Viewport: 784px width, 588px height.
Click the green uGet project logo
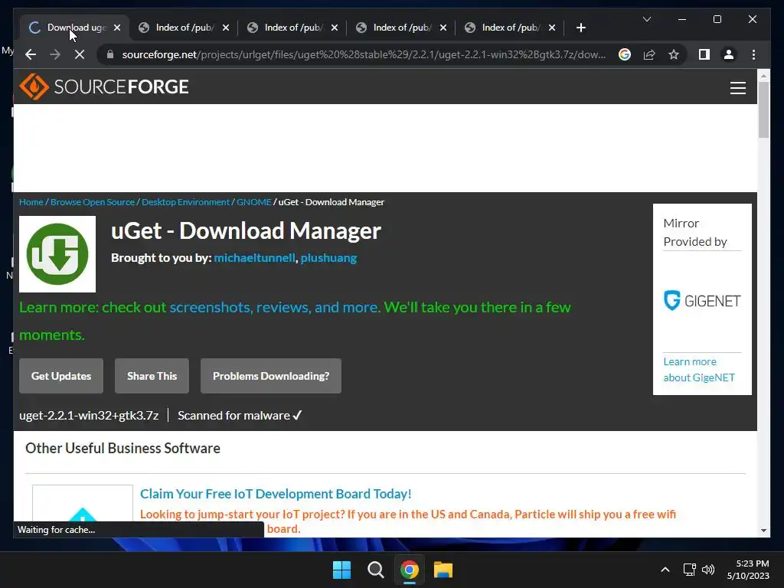click(x=57, y=254)
